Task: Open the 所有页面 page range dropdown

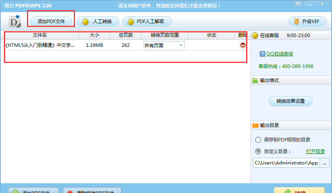Action: pyautogui.click(x=164, y=45)
